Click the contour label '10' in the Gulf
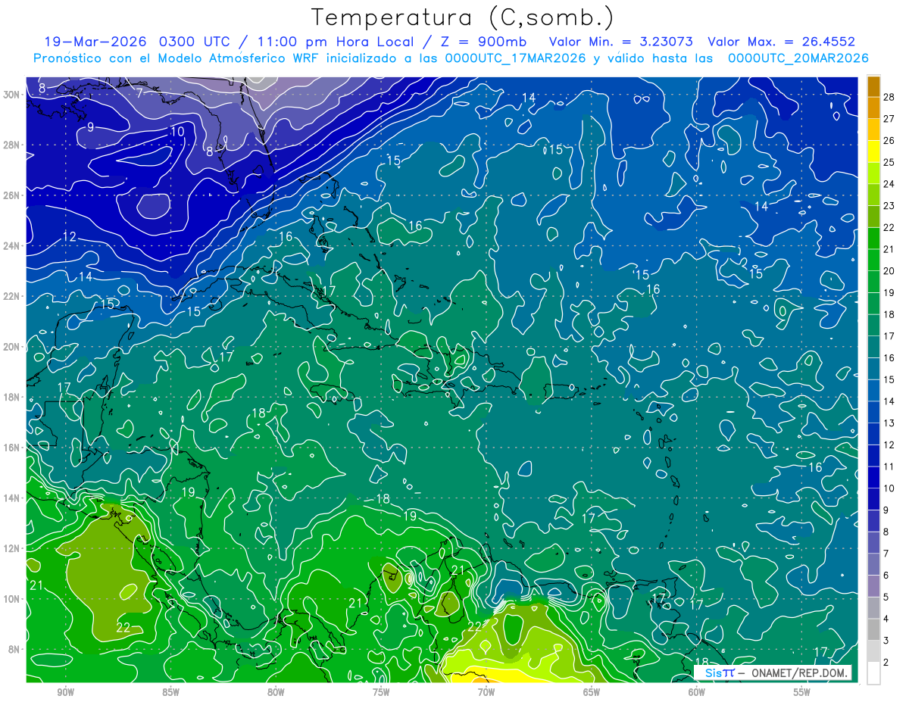This screenshot has width=909, height=702. click(176, 132)
